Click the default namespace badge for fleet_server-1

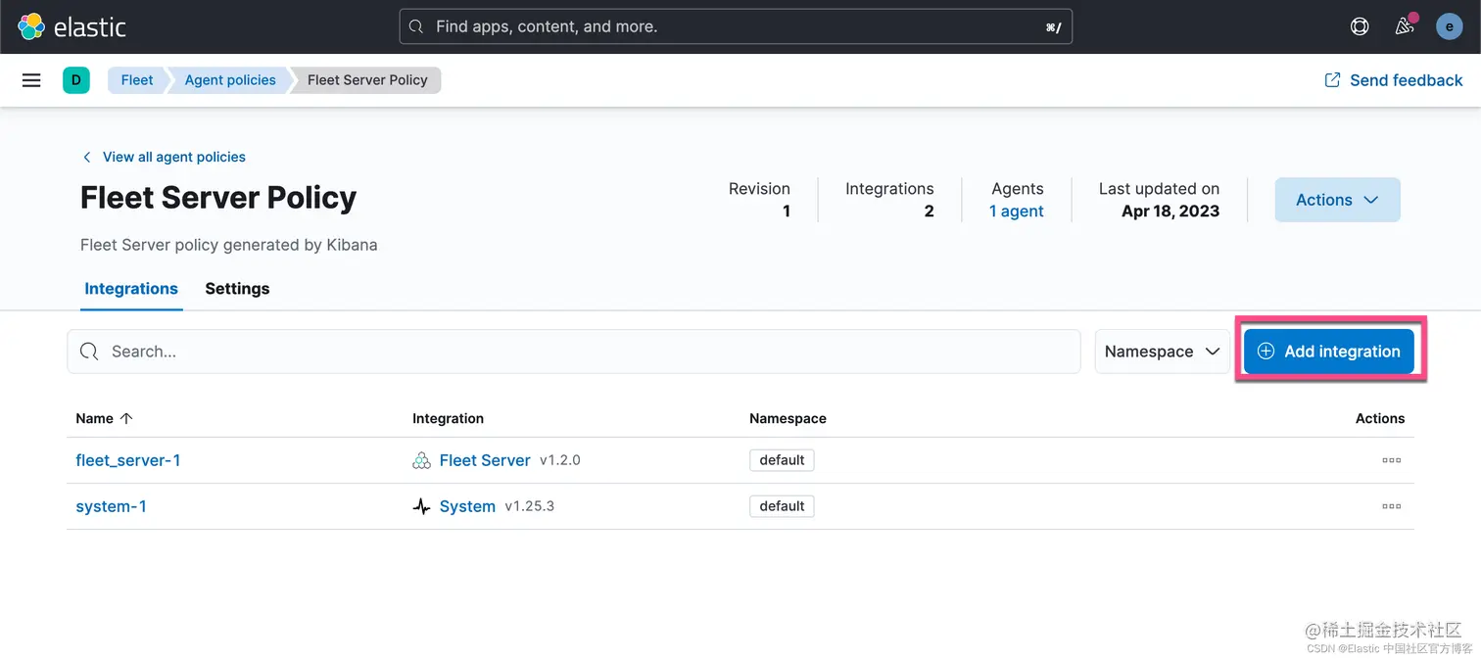click(x=782, y=460)
